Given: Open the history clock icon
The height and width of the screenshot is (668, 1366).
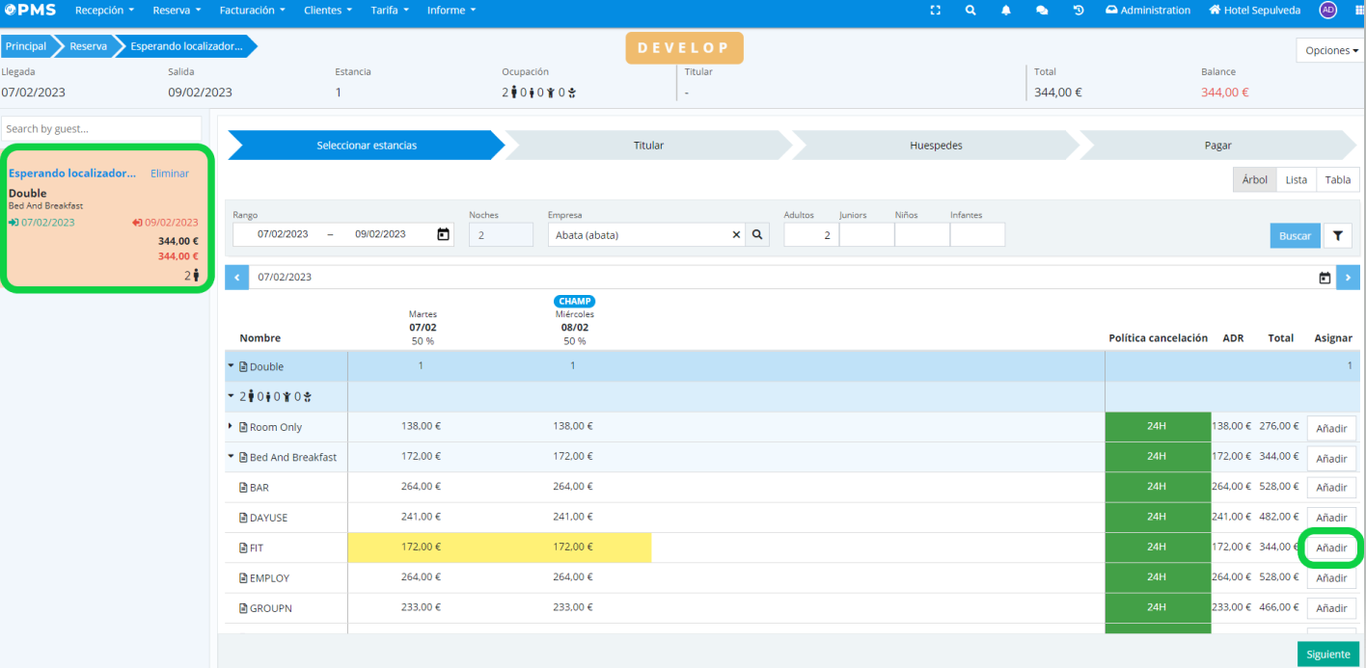Looking at the screenshot, I should point(1079,11).
